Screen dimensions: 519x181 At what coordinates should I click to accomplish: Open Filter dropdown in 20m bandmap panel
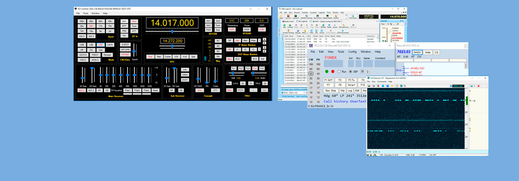click(383, 24)
